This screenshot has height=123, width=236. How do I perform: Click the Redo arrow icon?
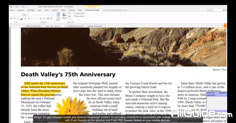pyautogui.click(x=20, y=7)
